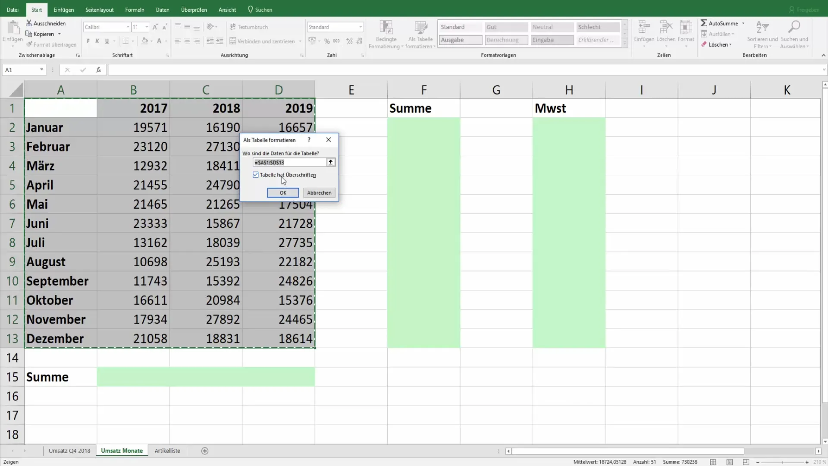
Task: Open the Datei tab
Action: pyautogui.click(x=13, y=9)
